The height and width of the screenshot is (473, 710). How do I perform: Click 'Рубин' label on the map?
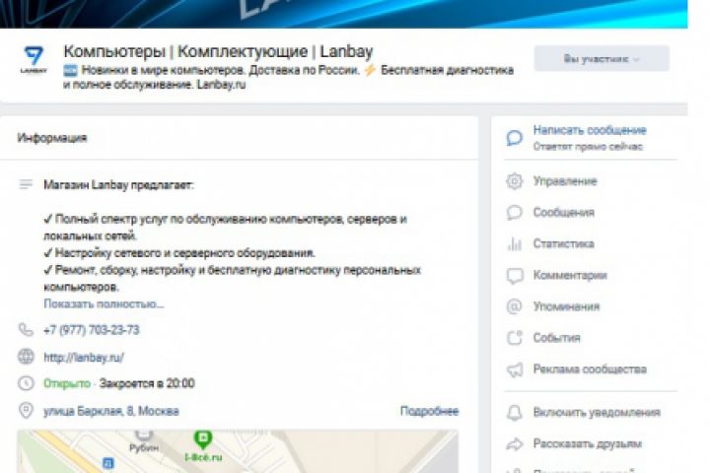pos(144,447)
